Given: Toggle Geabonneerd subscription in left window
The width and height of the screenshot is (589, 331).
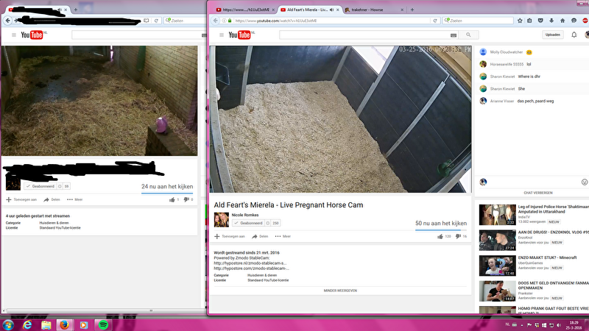Looking at the screenshot, I should point(41,186).
